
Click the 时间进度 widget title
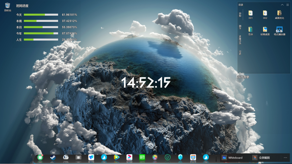pyautogui.click(x=22, y=6)
